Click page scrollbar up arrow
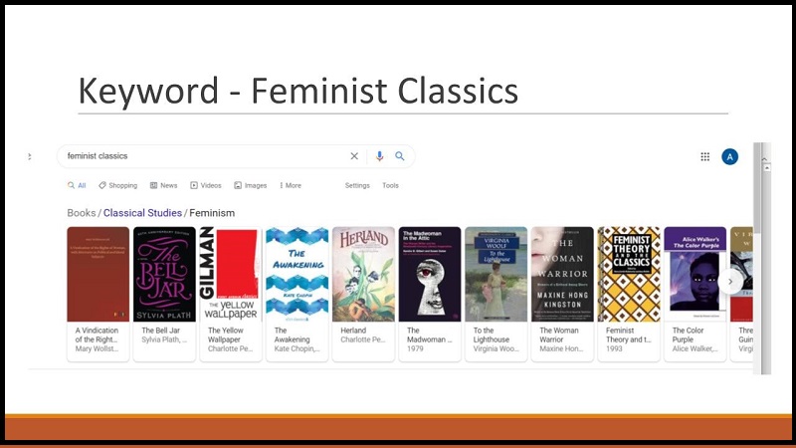 [x=766, y=167]
